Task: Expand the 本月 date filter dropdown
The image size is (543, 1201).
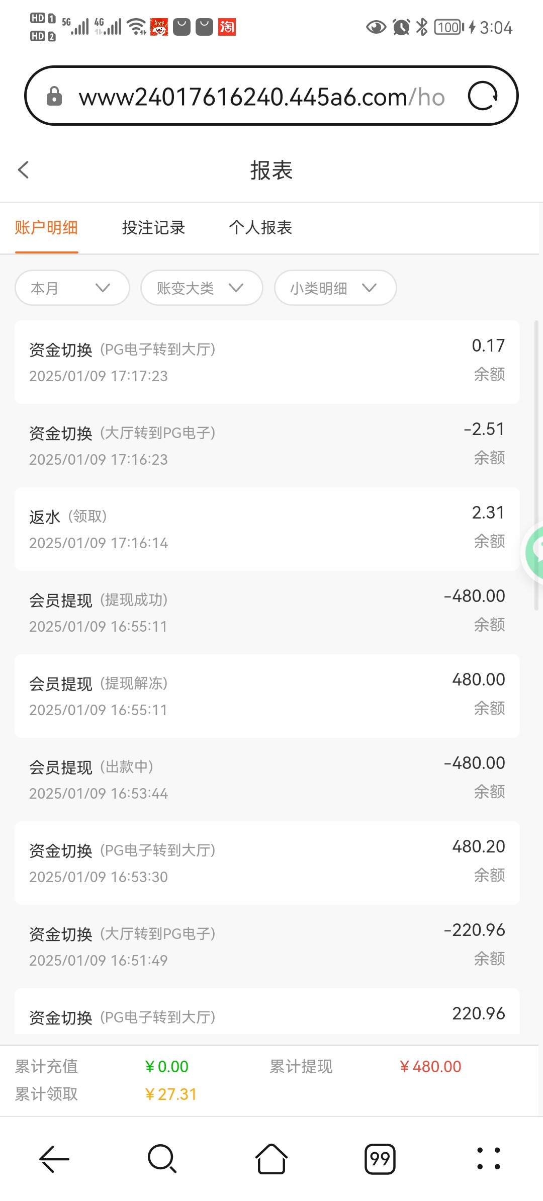Action: [72, 288]
